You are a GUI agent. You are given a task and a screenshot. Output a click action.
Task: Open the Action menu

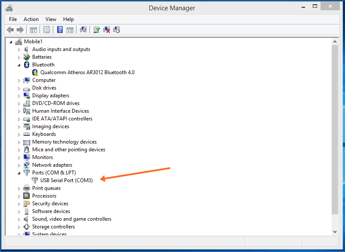[31, 19]
